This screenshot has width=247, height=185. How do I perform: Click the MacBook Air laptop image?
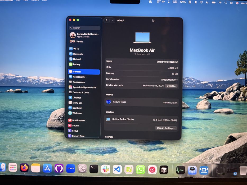point(142,38)
